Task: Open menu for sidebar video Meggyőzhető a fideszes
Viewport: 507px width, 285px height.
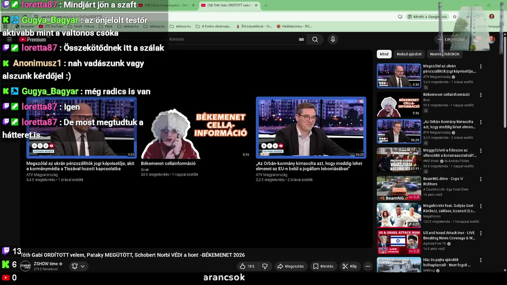Action: point(481,151)
